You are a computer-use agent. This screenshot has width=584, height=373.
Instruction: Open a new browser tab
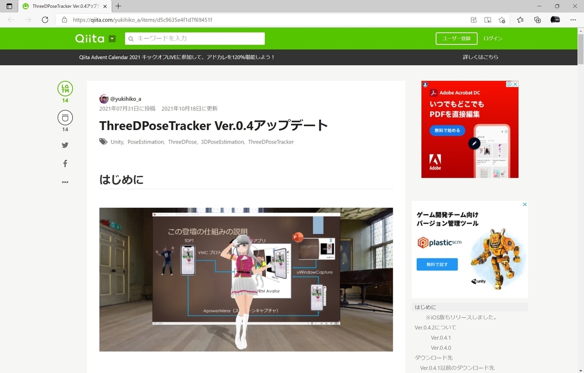(118, 7)
